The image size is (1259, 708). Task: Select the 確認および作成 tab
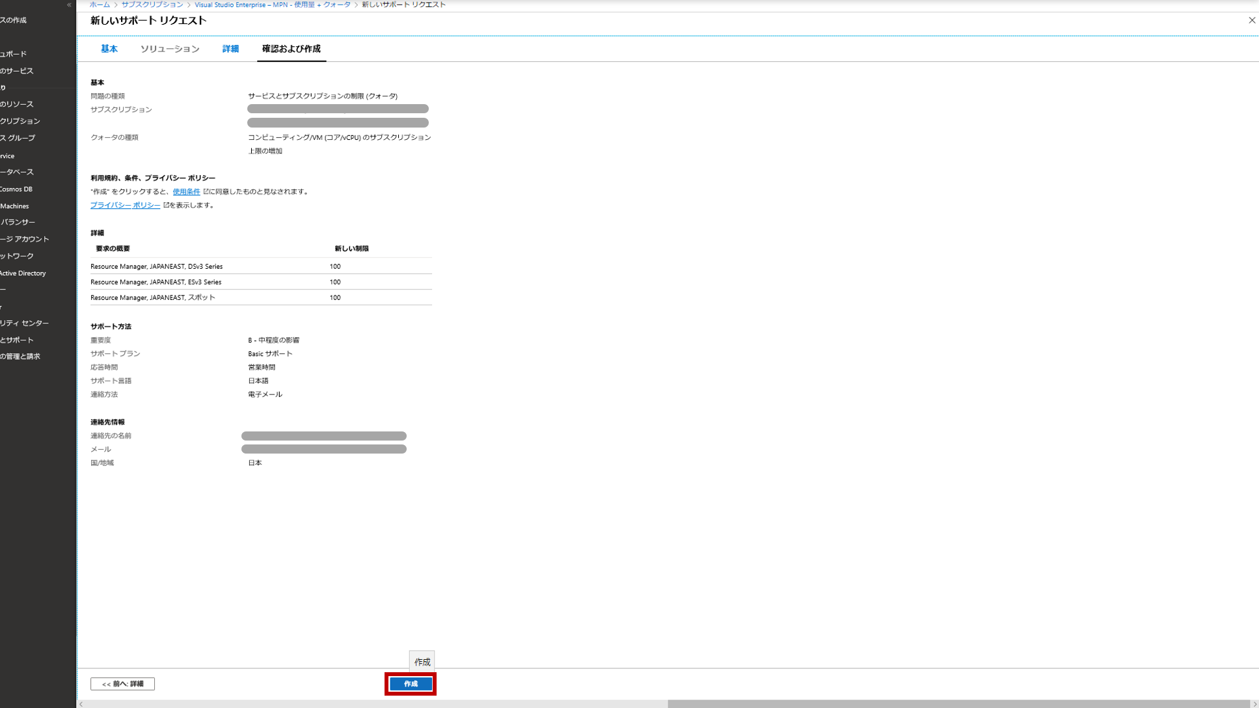click(291, 49)
